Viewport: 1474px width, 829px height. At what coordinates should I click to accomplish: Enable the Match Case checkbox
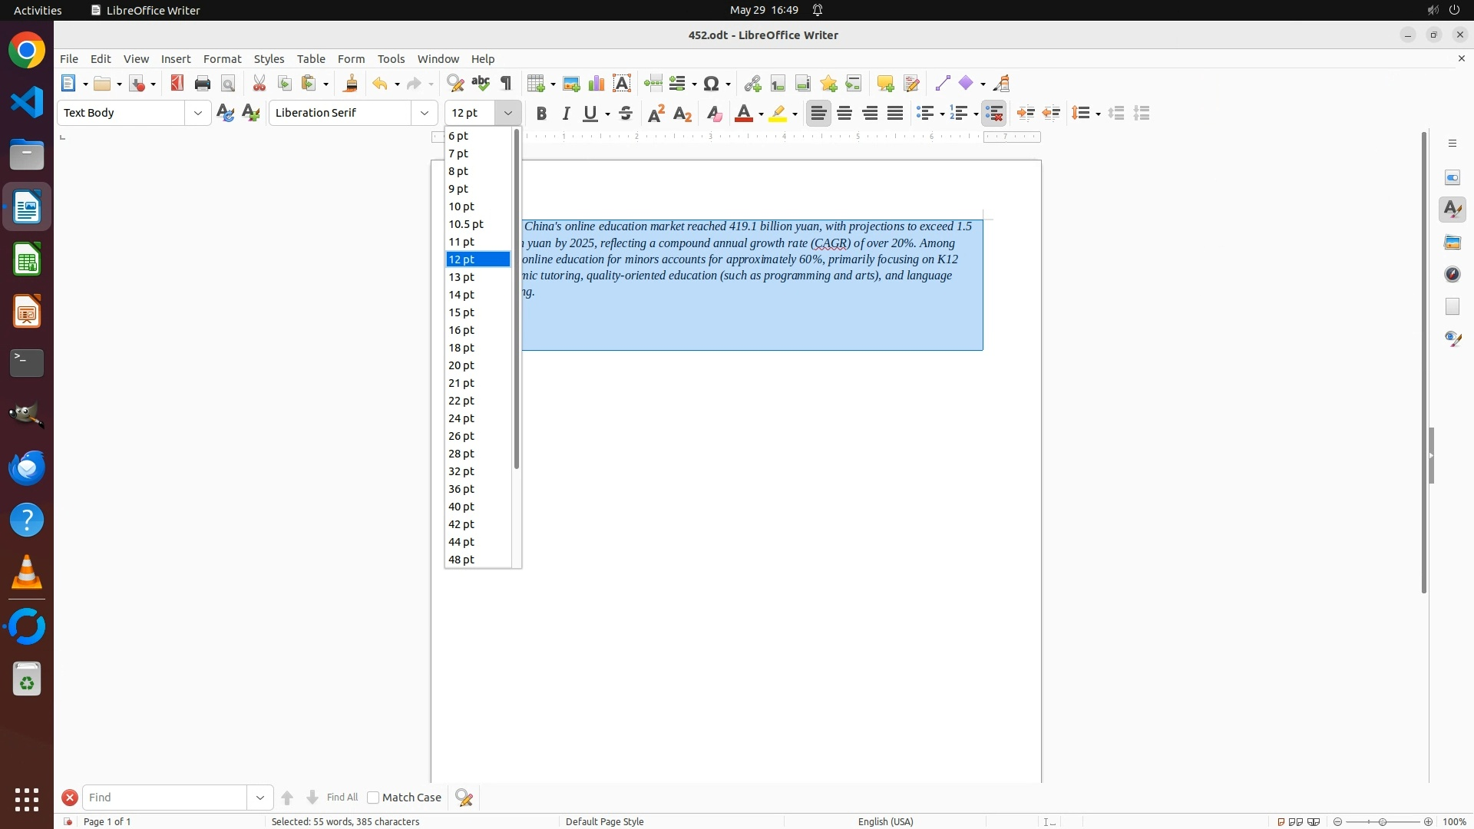[373, 798]
